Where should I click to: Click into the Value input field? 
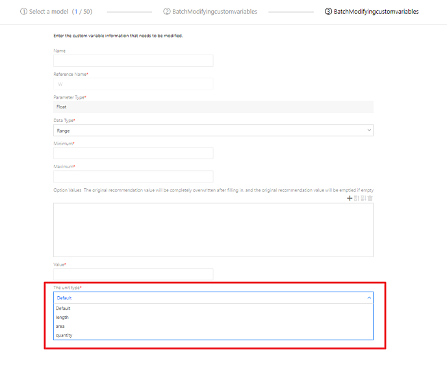tap(133, 274)
